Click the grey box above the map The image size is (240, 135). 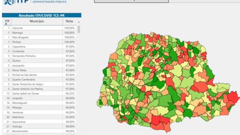coord(131,1)
